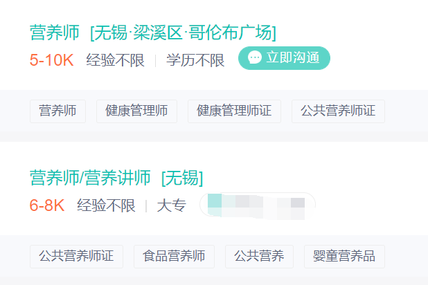This screenshot has height=285, width=428.
Task: Click 经验不限 in the first listing
Action: (115, 60)
